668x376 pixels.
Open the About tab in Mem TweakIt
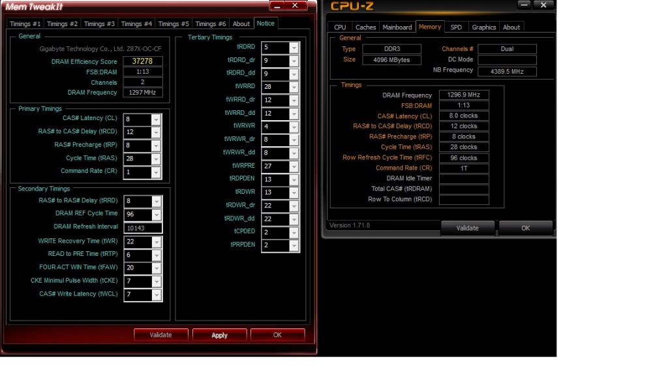[x=241, y=24]
